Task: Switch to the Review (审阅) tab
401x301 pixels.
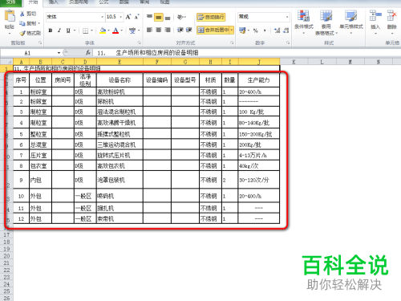Action: pos(144,2)
